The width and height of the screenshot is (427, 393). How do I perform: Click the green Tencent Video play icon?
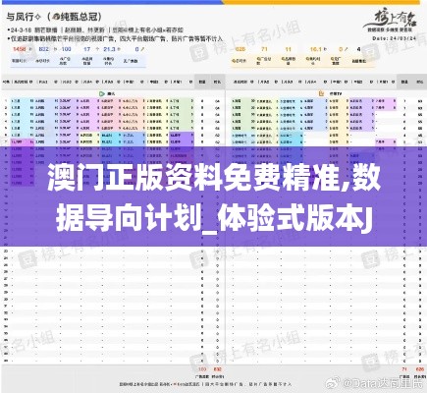pos(102,93)
